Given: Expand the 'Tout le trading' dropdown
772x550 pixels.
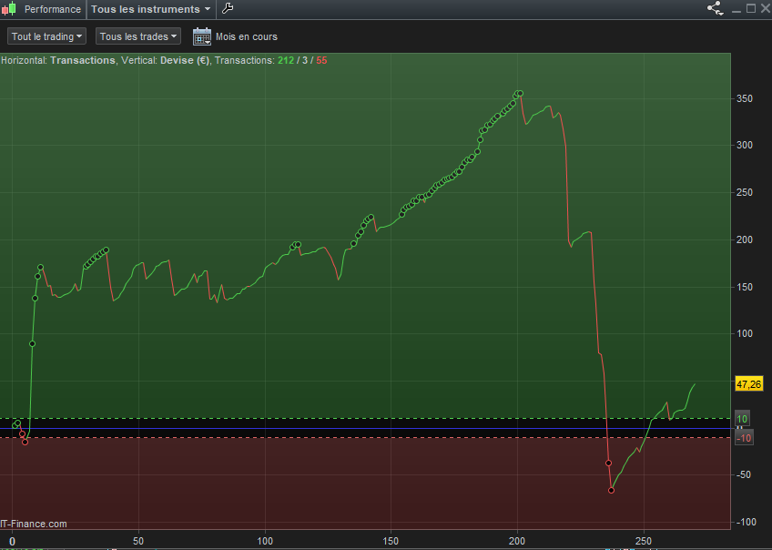Looking at the screenshot, I should pyautogui.click(x=46, y=36).
